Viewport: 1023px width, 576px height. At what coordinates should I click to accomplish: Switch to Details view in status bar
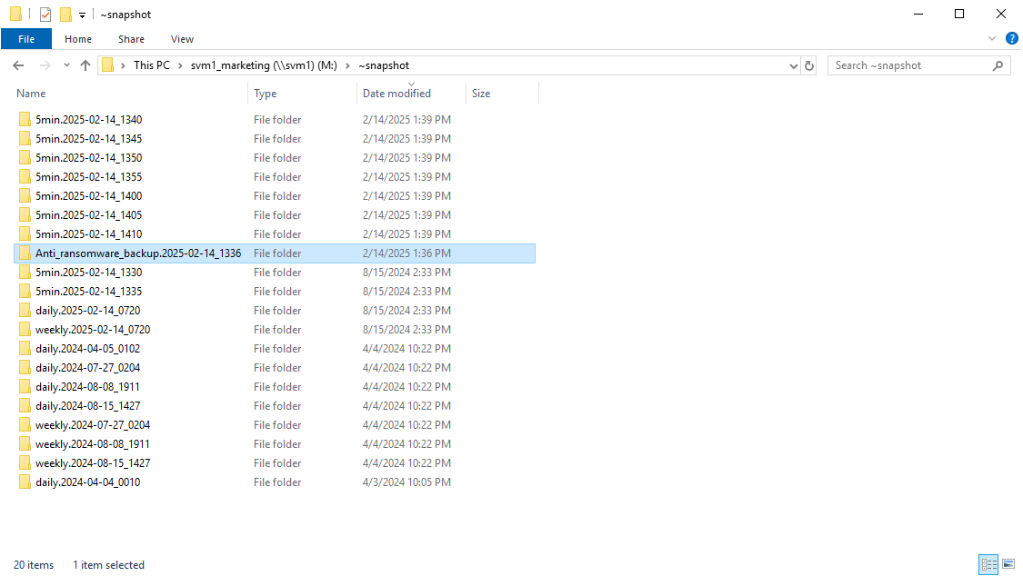coord(988,564)
